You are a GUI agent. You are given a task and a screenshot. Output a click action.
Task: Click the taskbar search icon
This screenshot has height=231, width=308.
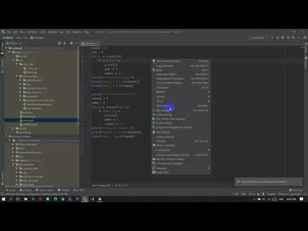[11, 199]
